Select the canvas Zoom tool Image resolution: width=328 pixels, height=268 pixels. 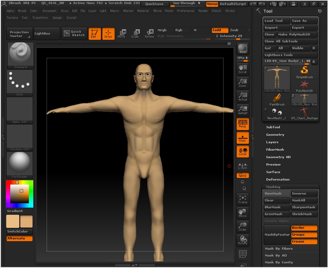point(243,83)
